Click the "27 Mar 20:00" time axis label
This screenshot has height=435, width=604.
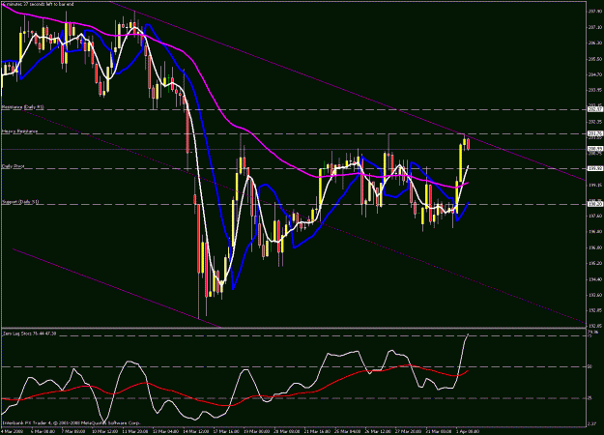coord(409,431)
